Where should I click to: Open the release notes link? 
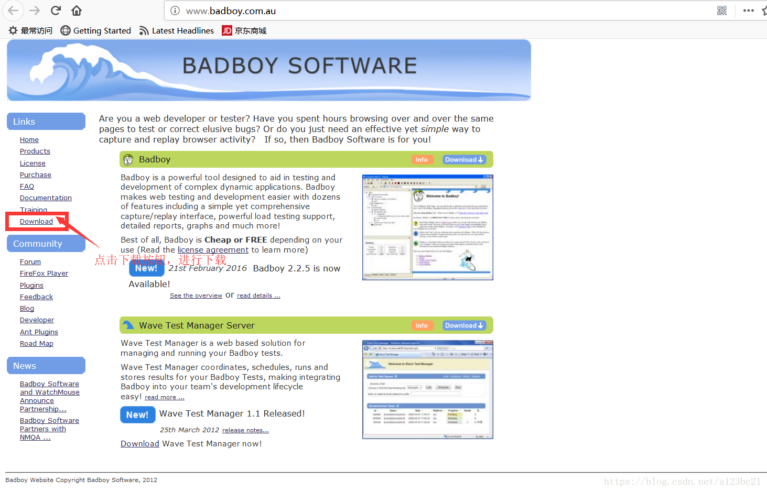(x=245, y=430)
